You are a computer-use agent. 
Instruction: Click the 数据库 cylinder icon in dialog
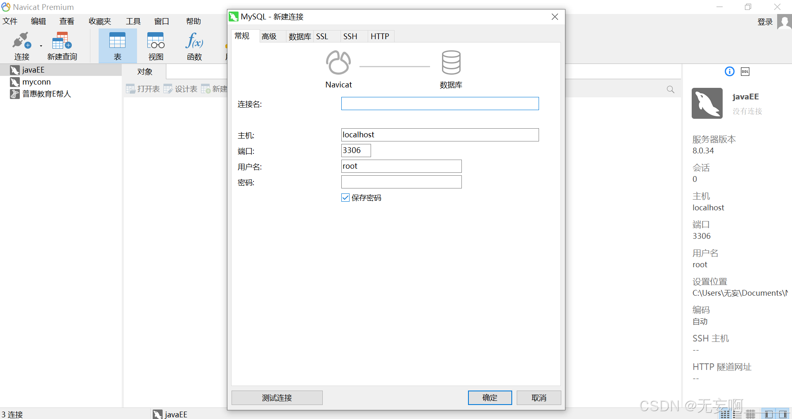click(x=451, y=63)
